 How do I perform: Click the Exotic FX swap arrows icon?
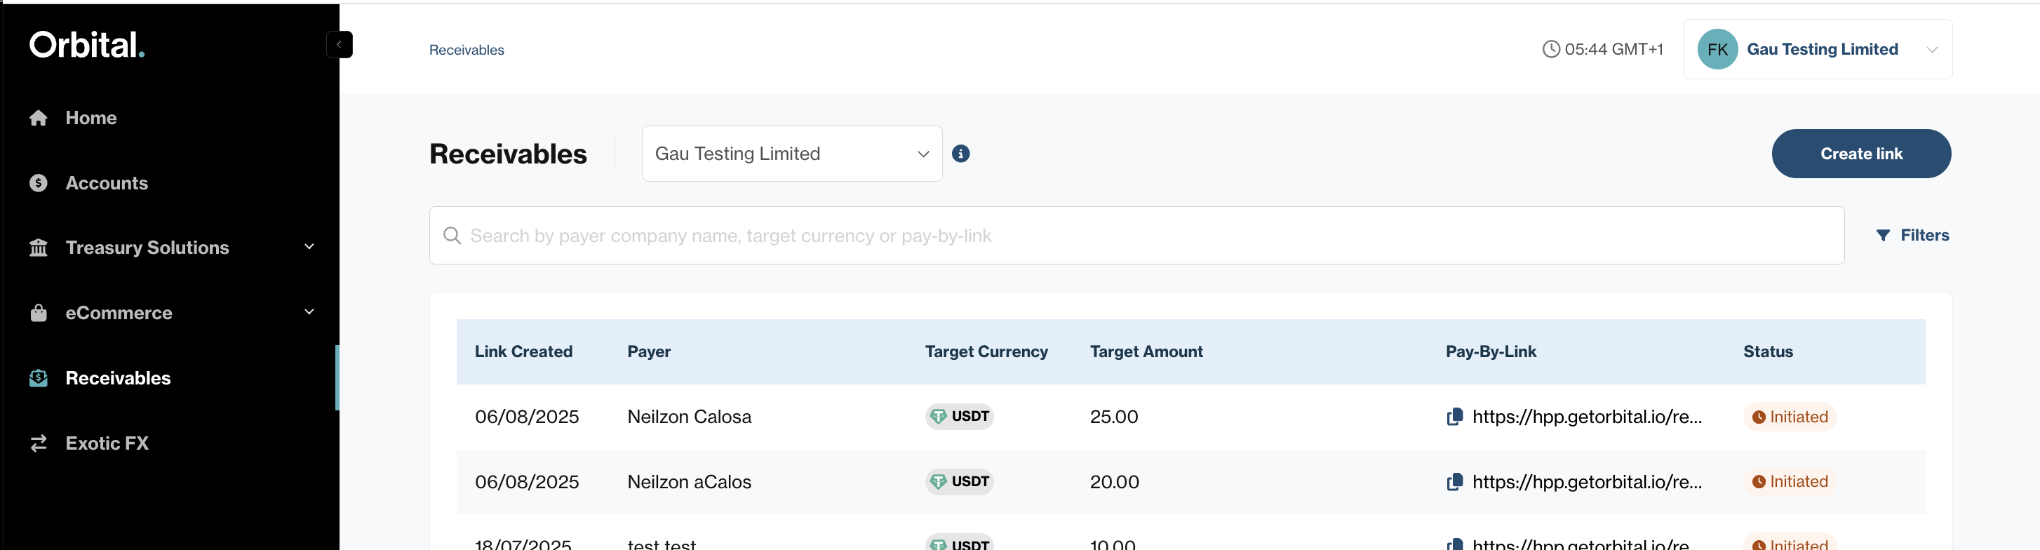tap(38, 443)
